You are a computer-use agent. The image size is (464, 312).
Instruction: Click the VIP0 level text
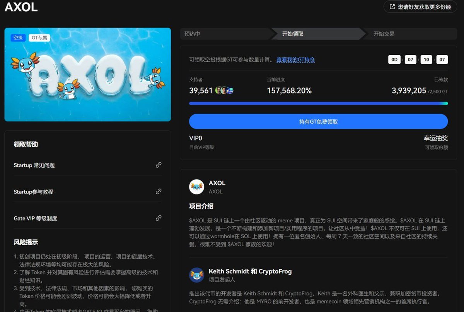click(196, 138)
